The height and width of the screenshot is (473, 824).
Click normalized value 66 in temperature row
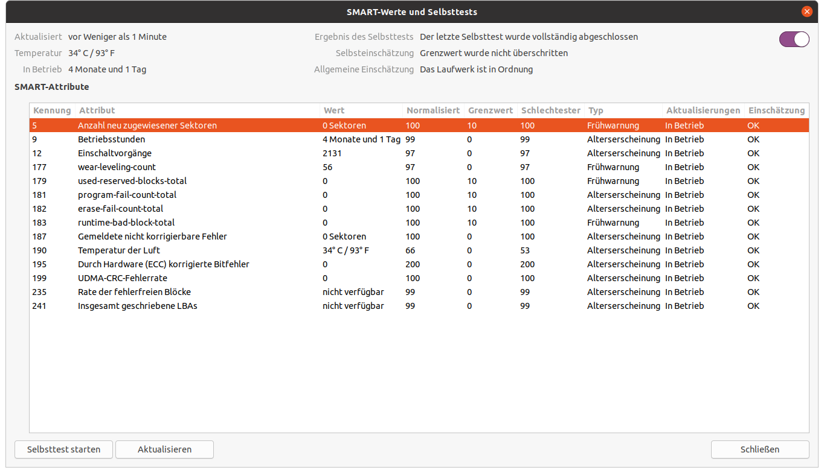410,250
